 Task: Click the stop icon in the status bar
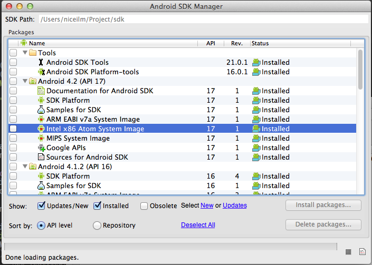coord(348,252)
